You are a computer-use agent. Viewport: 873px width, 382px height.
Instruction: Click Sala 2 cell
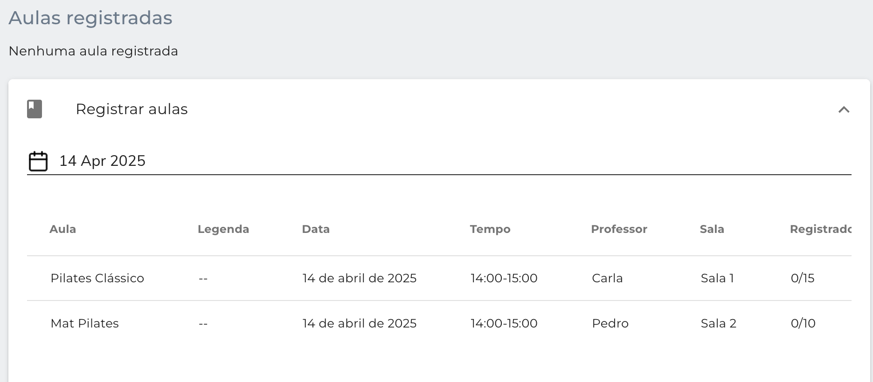[x=718, y=323]
